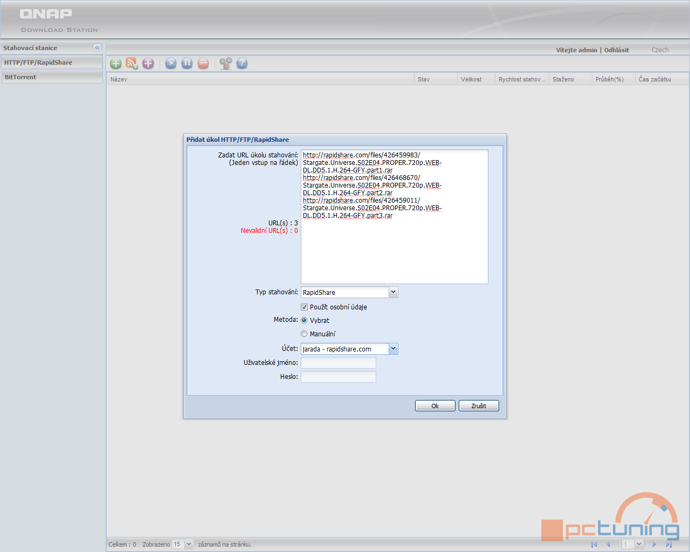Viewport: 690px width, 552px height.
Task: Open the Účet account dropdown
Action: (x=393, y=349)
